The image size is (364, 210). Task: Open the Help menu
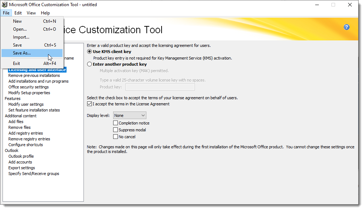(x=45, y=13)
